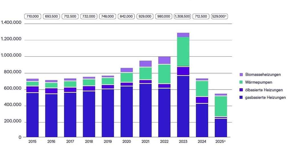Click the 1.400.000 y-axis label
The height and width of the screenshot is (148, 292).
11,23
